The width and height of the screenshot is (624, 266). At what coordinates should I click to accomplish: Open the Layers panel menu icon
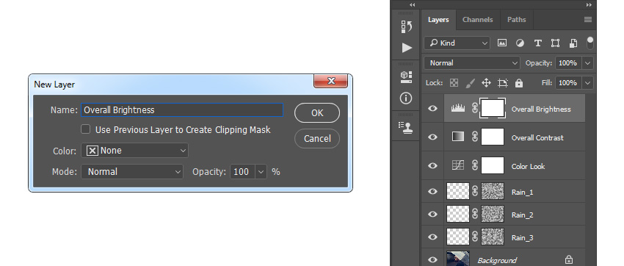(588, 20)
